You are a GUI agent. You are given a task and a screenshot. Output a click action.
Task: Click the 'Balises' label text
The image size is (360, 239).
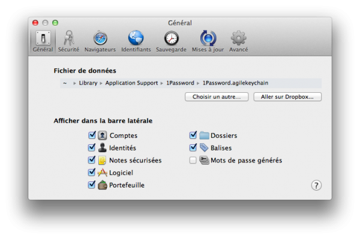[x=221, y=148]
